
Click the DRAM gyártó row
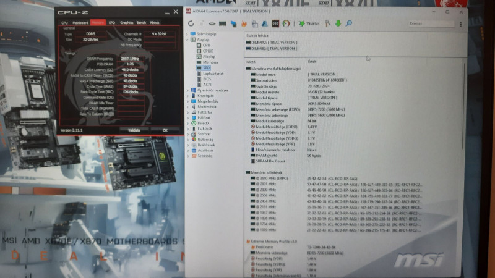[286, 156]
